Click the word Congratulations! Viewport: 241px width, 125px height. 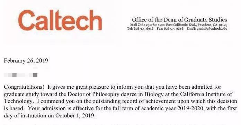coord(24,87)
